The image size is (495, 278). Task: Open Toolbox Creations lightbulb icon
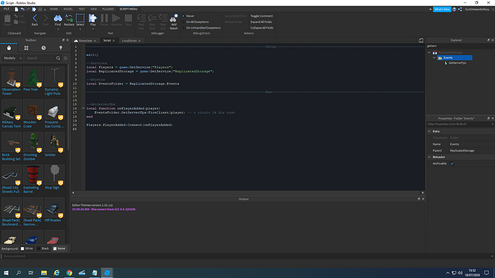[x=60, y=48]
